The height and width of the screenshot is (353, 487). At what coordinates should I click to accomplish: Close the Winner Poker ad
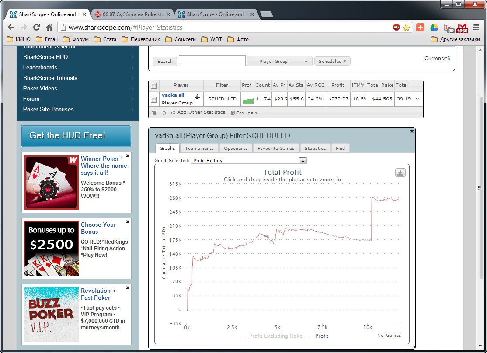128,156
